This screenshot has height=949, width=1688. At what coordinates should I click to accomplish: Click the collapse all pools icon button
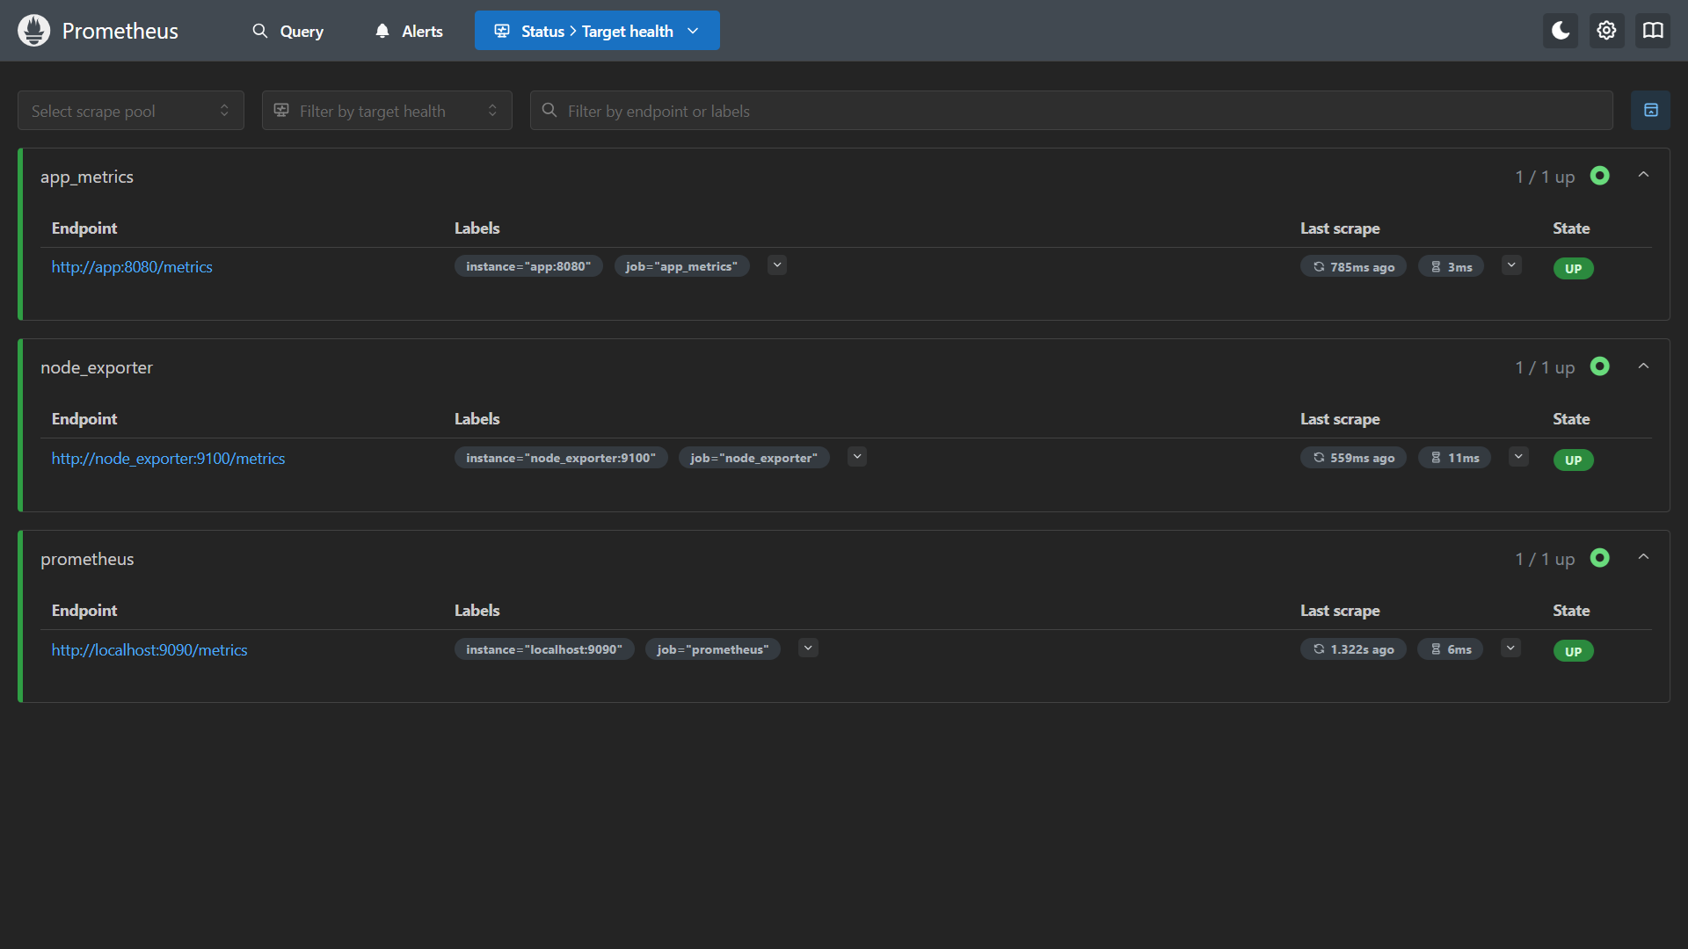tap(1650, 111)
